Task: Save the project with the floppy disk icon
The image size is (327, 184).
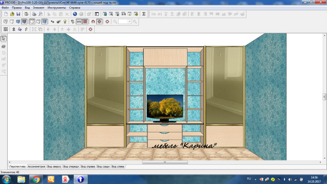Action: pos(18,14)
